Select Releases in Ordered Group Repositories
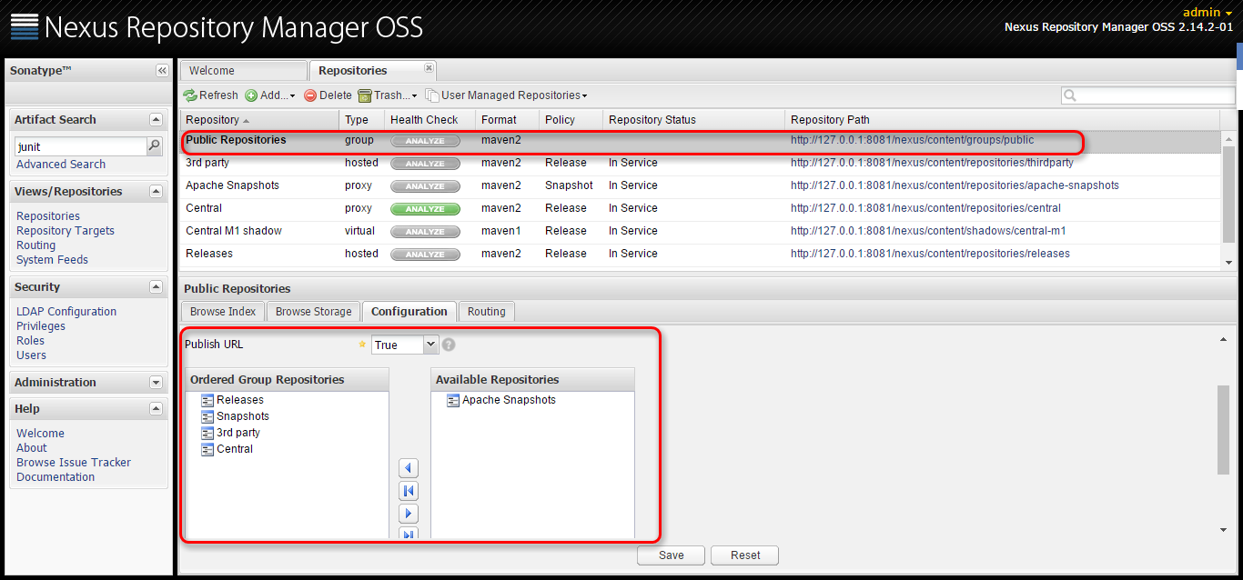The height and width of the screenshot is (580, 1243). [240, 400]
